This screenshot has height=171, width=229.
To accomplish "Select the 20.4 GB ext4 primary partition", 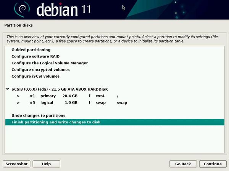I will tap(73, 96).
